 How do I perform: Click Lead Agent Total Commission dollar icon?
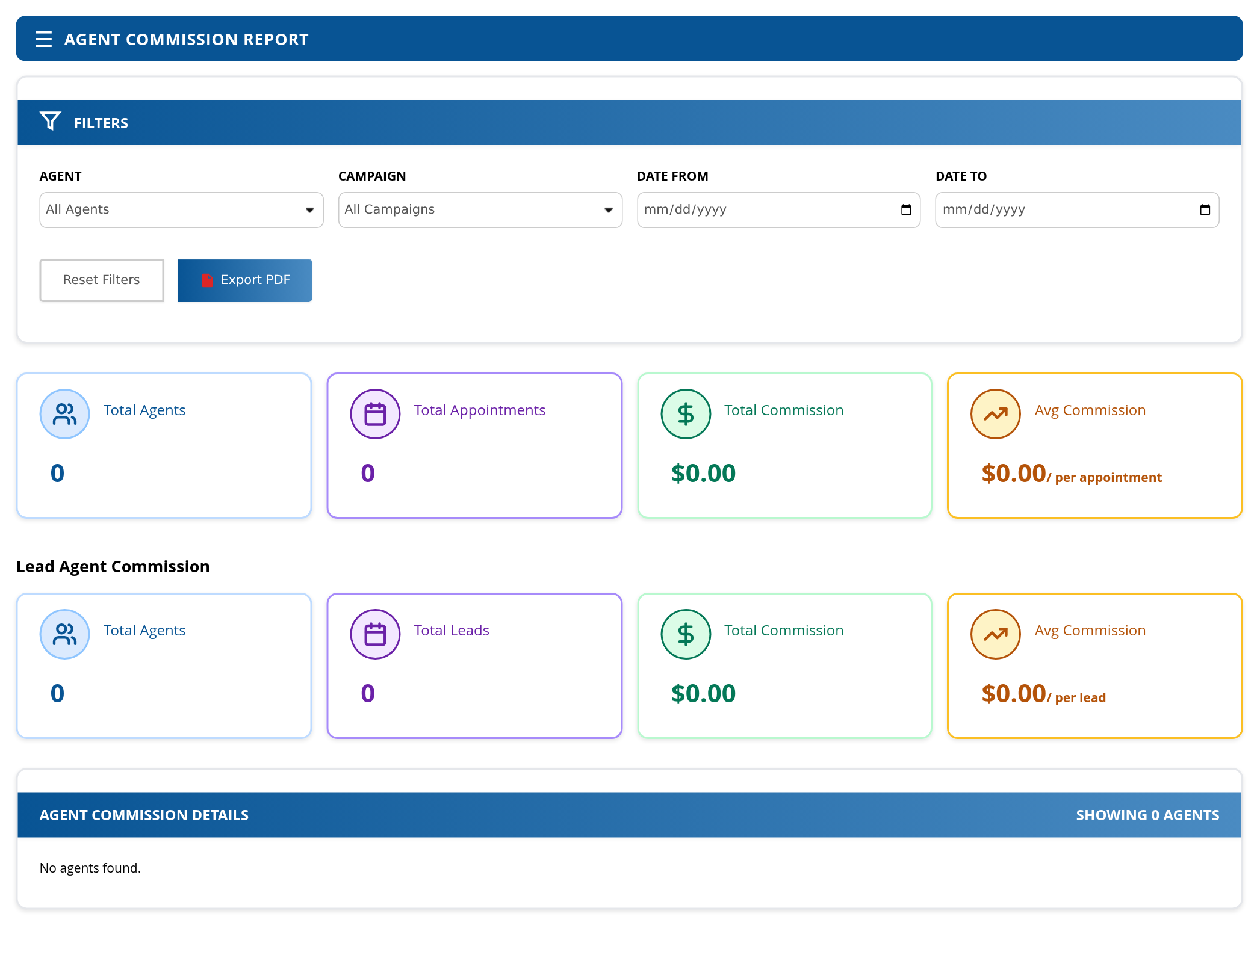(x=686, y=634)
